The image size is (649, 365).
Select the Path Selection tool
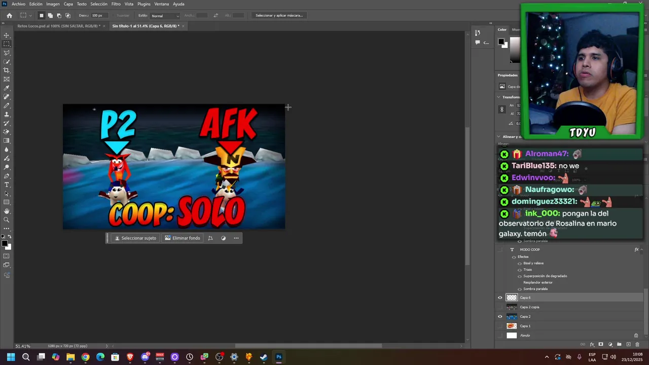coord(7,194)
